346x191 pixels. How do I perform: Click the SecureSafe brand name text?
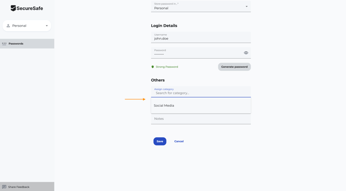[30, 9]
